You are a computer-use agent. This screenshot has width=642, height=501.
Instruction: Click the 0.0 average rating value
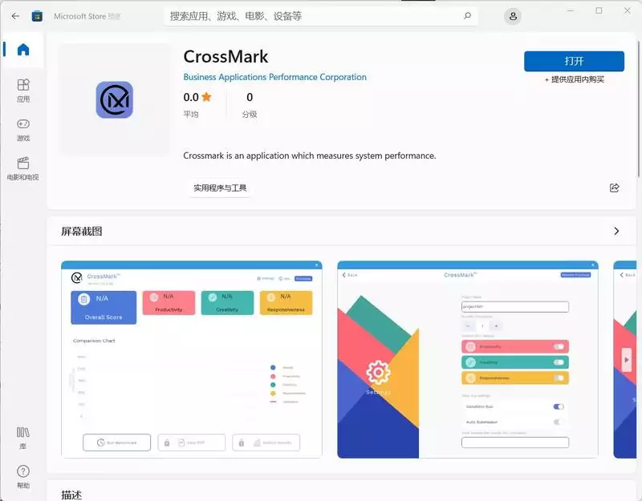coord(191,97)
